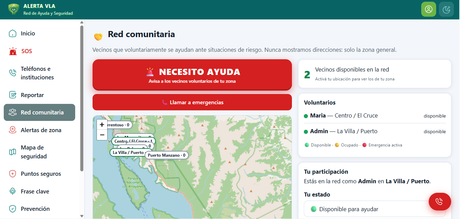Viewport: 460px width, 219px height.
Task: Select volunteer Admin row
Action: point(375,131)
